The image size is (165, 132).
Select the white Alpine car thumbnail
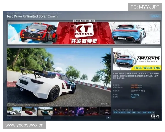14,111
